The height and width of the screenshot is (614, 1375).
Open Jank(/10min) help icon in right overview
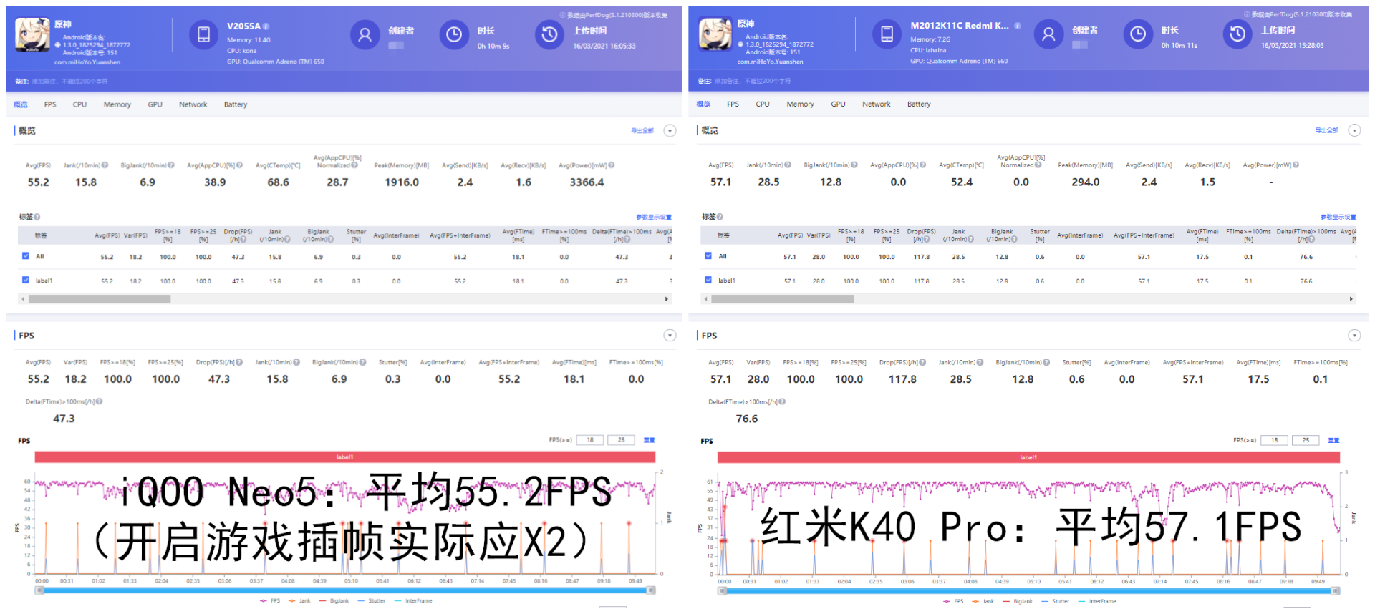pyautogui.click(x=788, y=165)
